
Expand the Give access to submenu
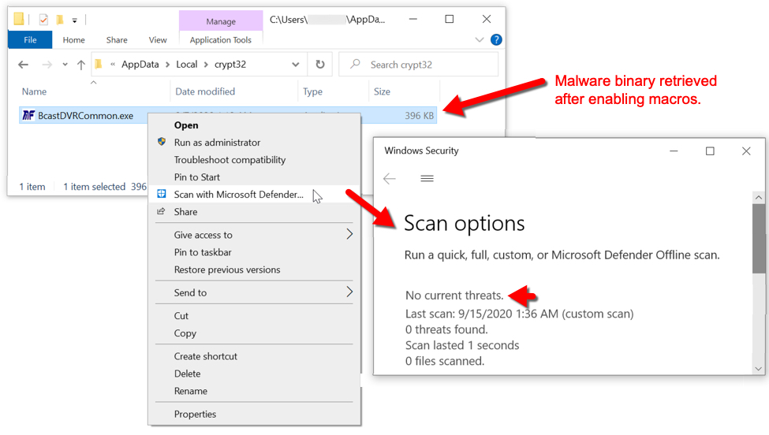coord(254,235)
